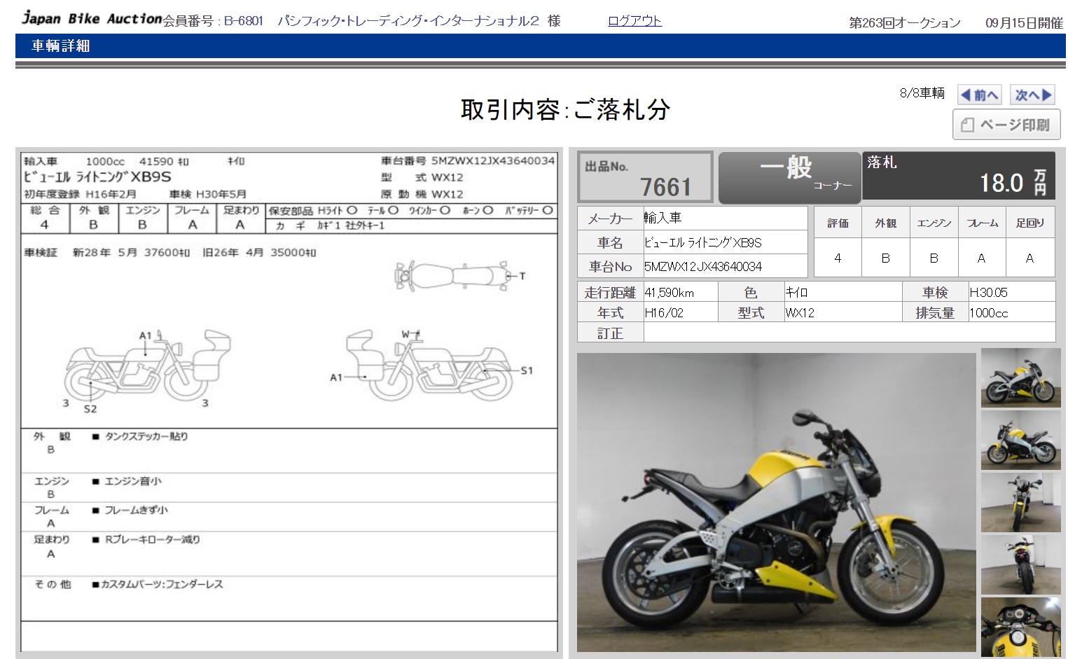Click the Rブレーキローター減り note
The image size is (1068, 659).
pyautogui.click(x=152, y=540)
